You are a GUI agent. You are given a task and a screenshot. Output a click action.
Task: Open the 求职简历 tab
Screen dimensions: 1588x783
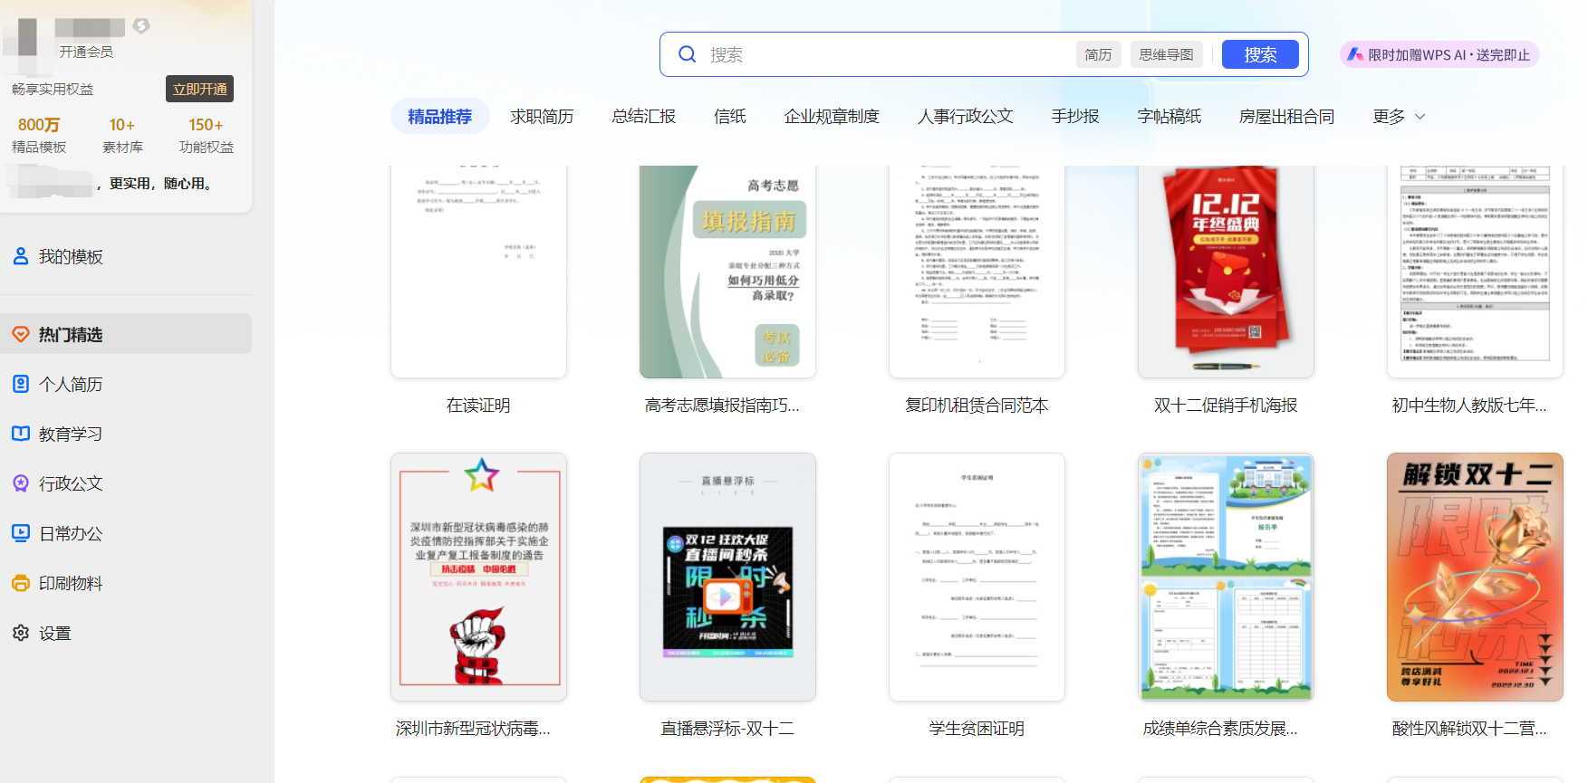click(542, 117)
